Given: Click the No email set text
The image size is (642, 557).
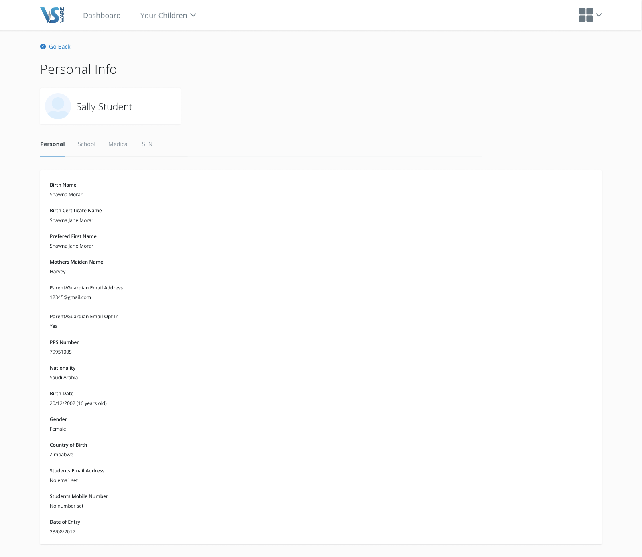Looking at the screenshot, I should 64,480.
